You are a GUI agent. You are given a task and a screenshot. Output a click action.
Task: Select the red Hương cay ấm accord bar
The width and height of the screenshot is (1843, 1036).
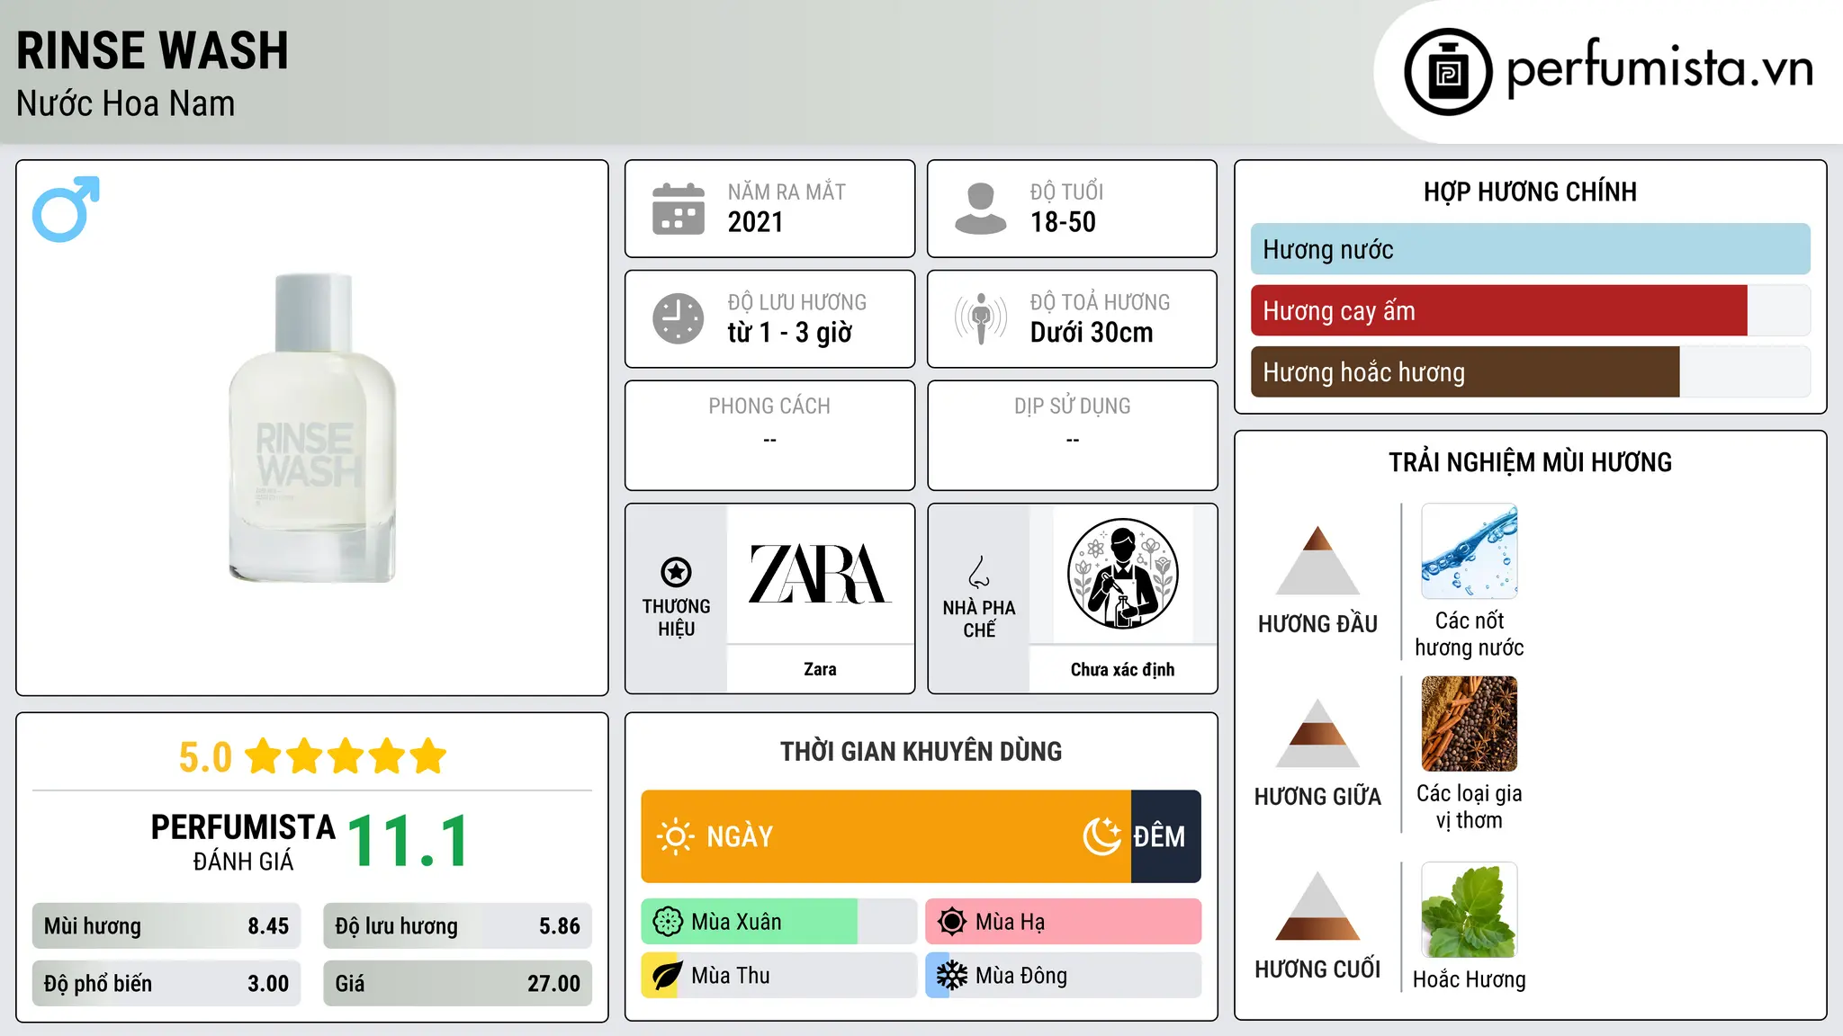coord(1498,311)
